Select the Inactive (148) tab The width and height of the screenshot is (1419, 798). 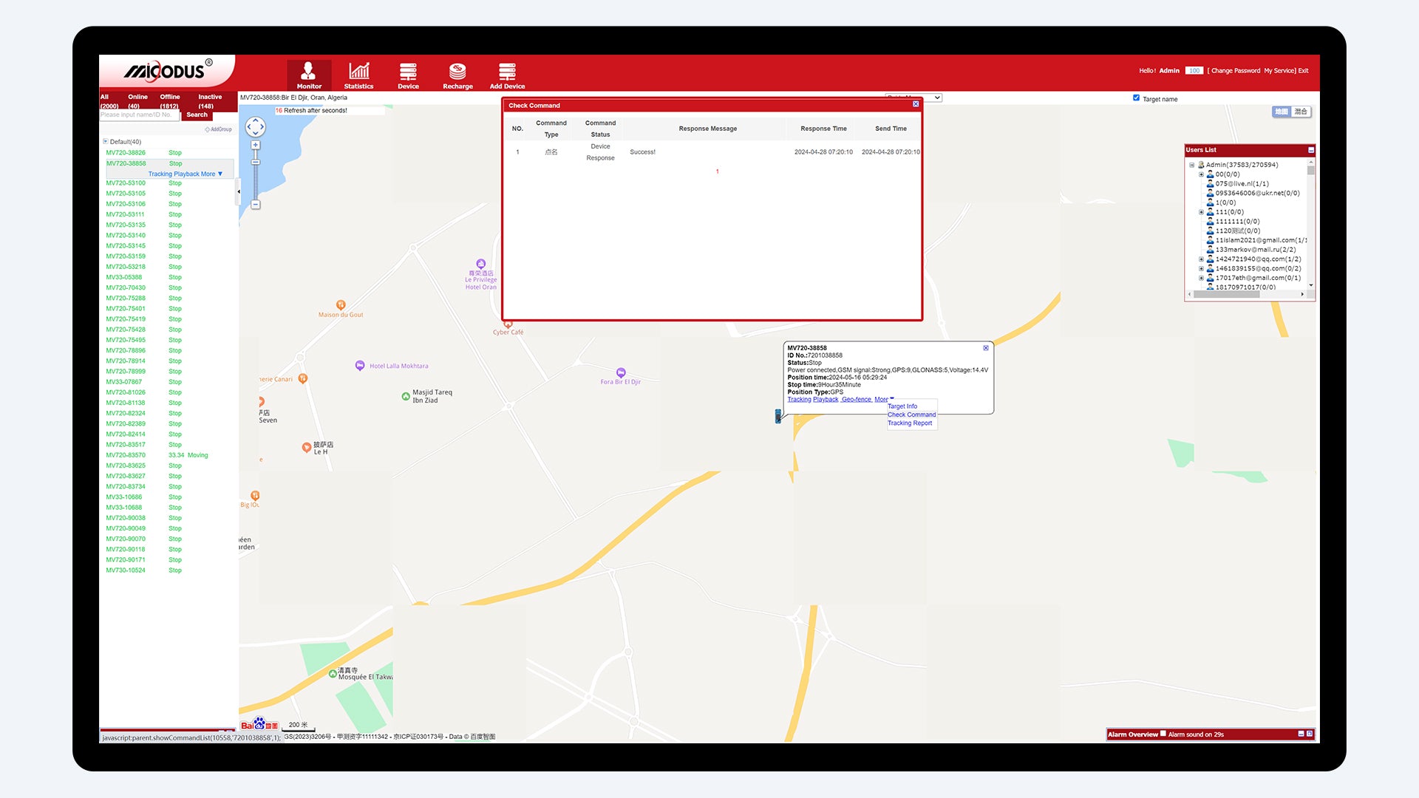[x=208, y=101]
